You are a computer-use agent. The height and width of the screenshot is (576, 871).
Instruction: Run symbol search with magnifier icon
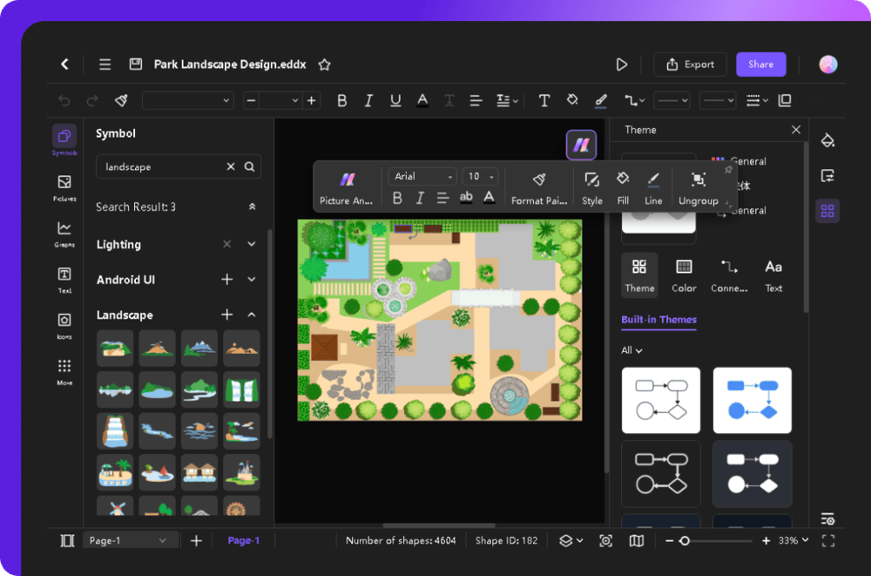(249, 166)
